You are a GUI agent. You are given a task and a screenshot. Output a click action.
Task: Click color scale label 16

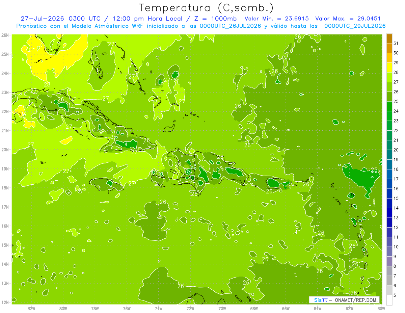tap(396, 189)
